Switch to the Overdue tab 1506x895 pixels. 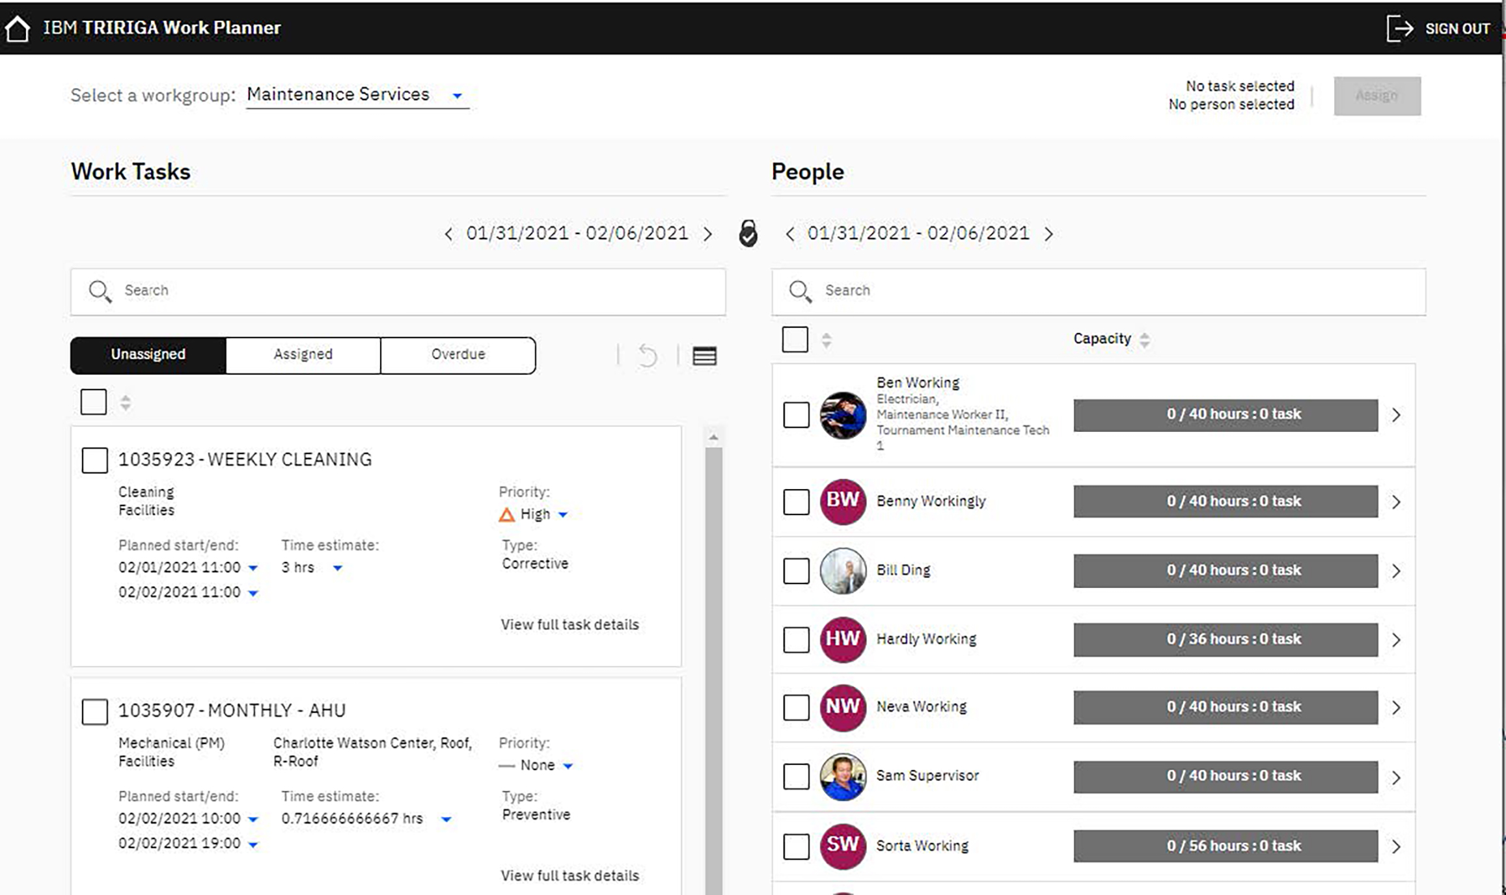[x=458, y=354]
